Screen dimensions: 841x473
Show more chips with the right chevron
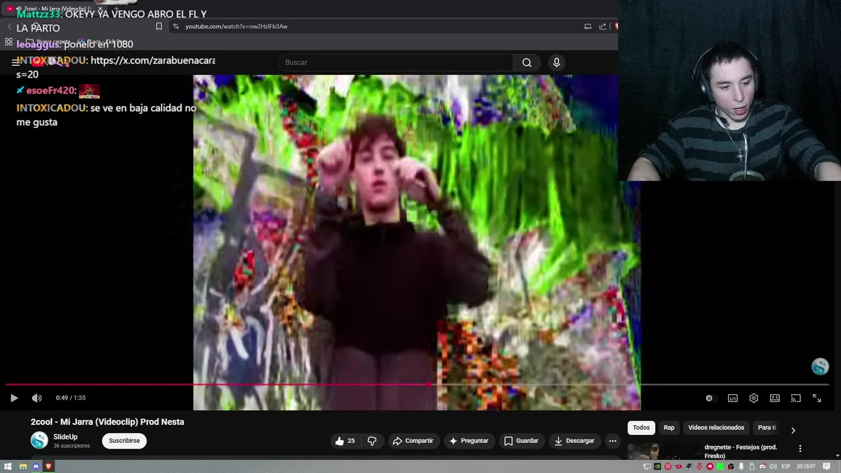point(793,430)
